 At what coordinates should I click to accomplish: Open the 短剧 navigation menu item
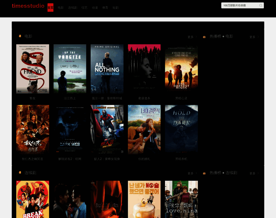click(x=115, y=8)
